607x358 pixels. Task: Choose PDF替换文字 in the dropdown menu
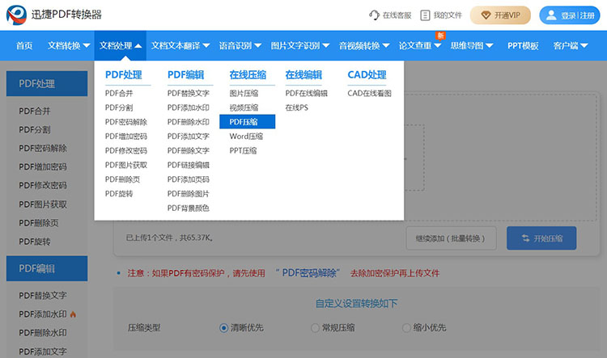pos(188,93)
